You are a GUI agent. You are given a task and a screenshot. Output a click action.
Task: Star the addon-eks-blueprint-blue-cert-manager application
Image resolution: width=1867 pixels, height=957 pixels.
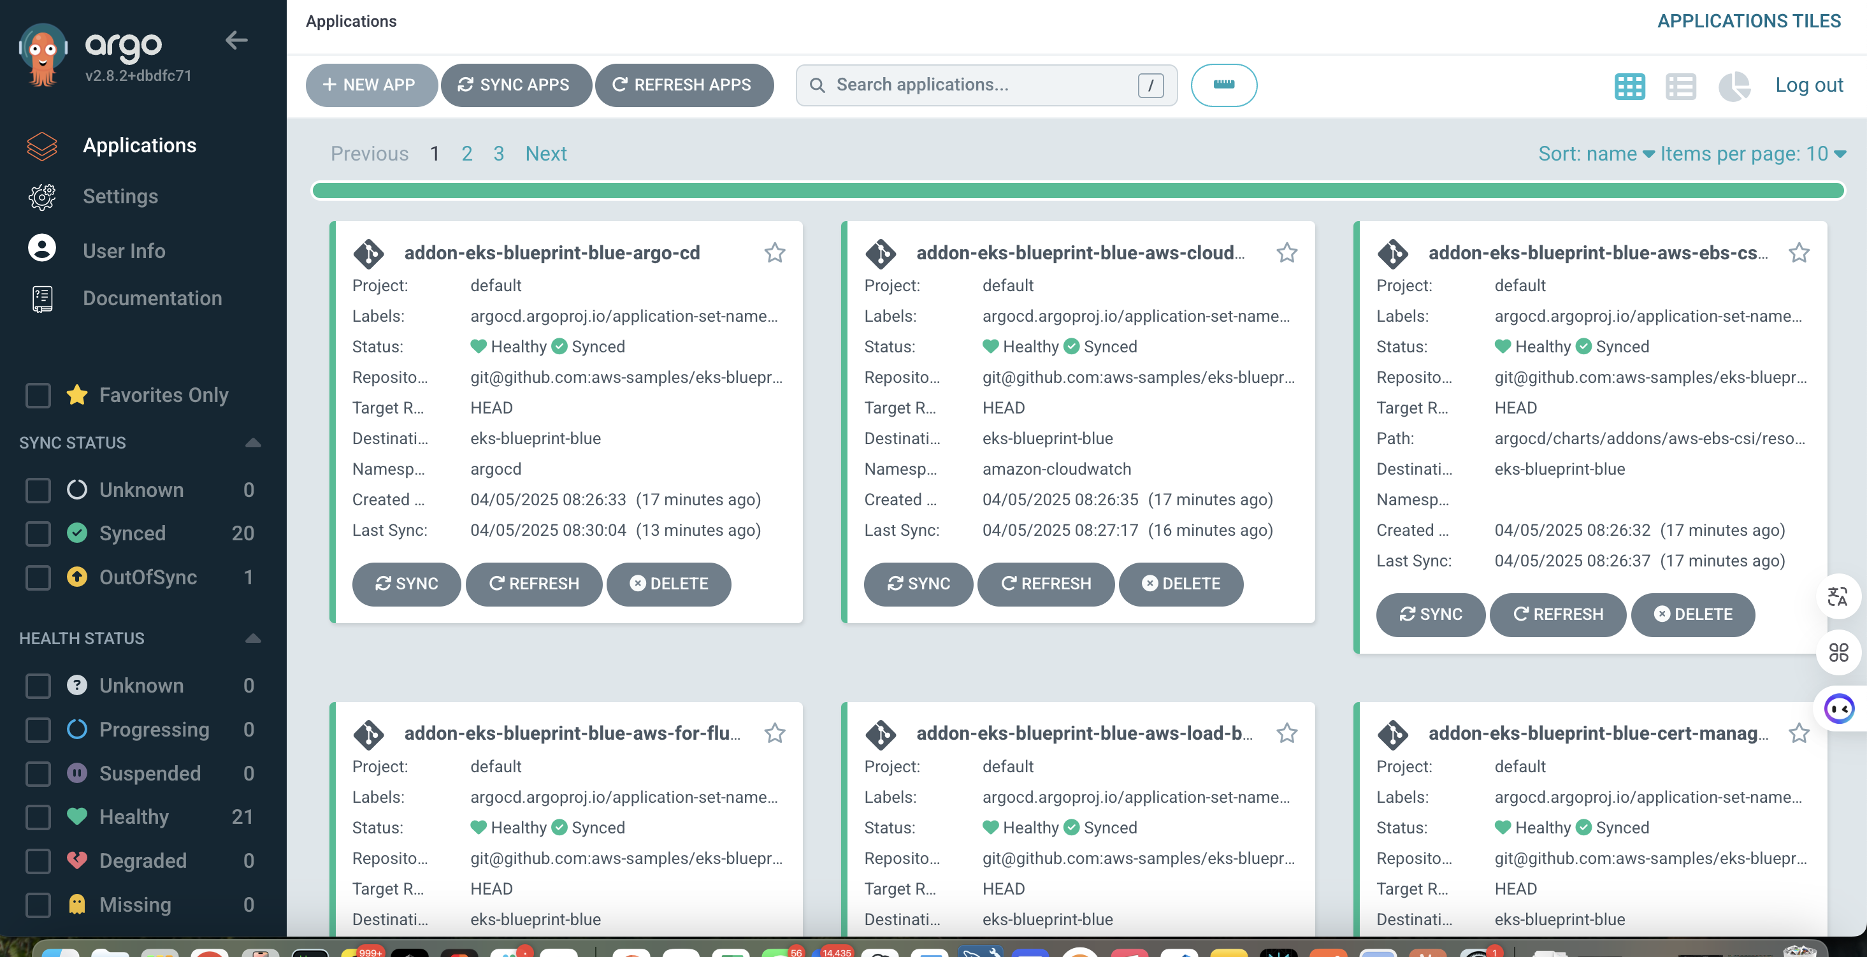tap(1798, 733)
